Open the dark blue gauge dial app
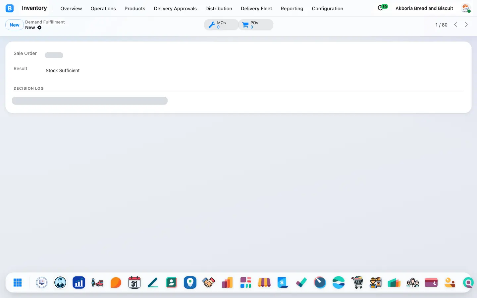This screenshot has height=298, width=477. (320, 282)
